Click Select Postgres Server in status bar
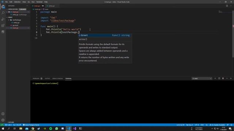The height and width of the screenshot is (131, 234). 31,125
